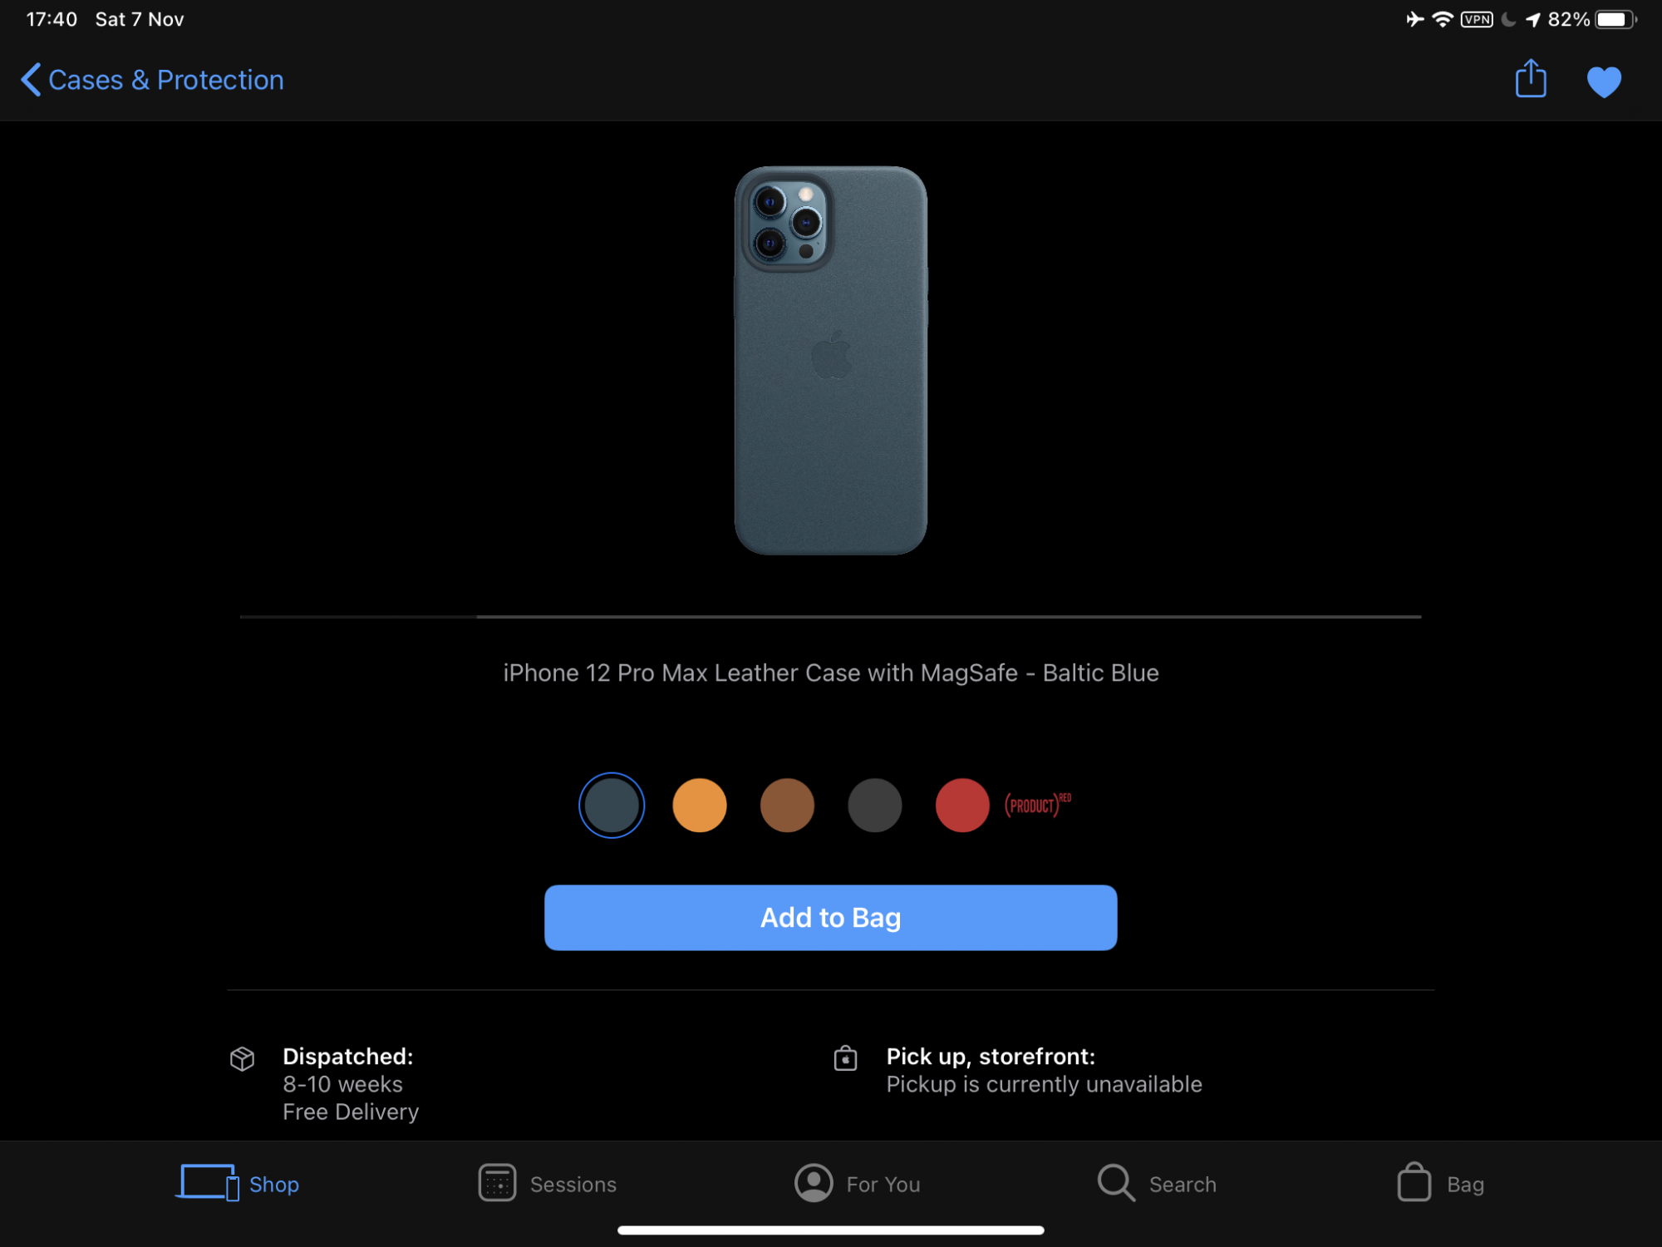Click the storefront pickup bag icon
Image resolution: width=1662 pixels, height=1247 pixels.
tap(845, 1057)
